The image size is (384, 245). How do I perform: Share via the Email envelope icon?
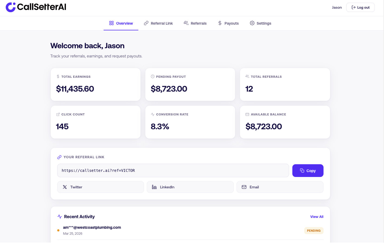click(x=244, y=187)
